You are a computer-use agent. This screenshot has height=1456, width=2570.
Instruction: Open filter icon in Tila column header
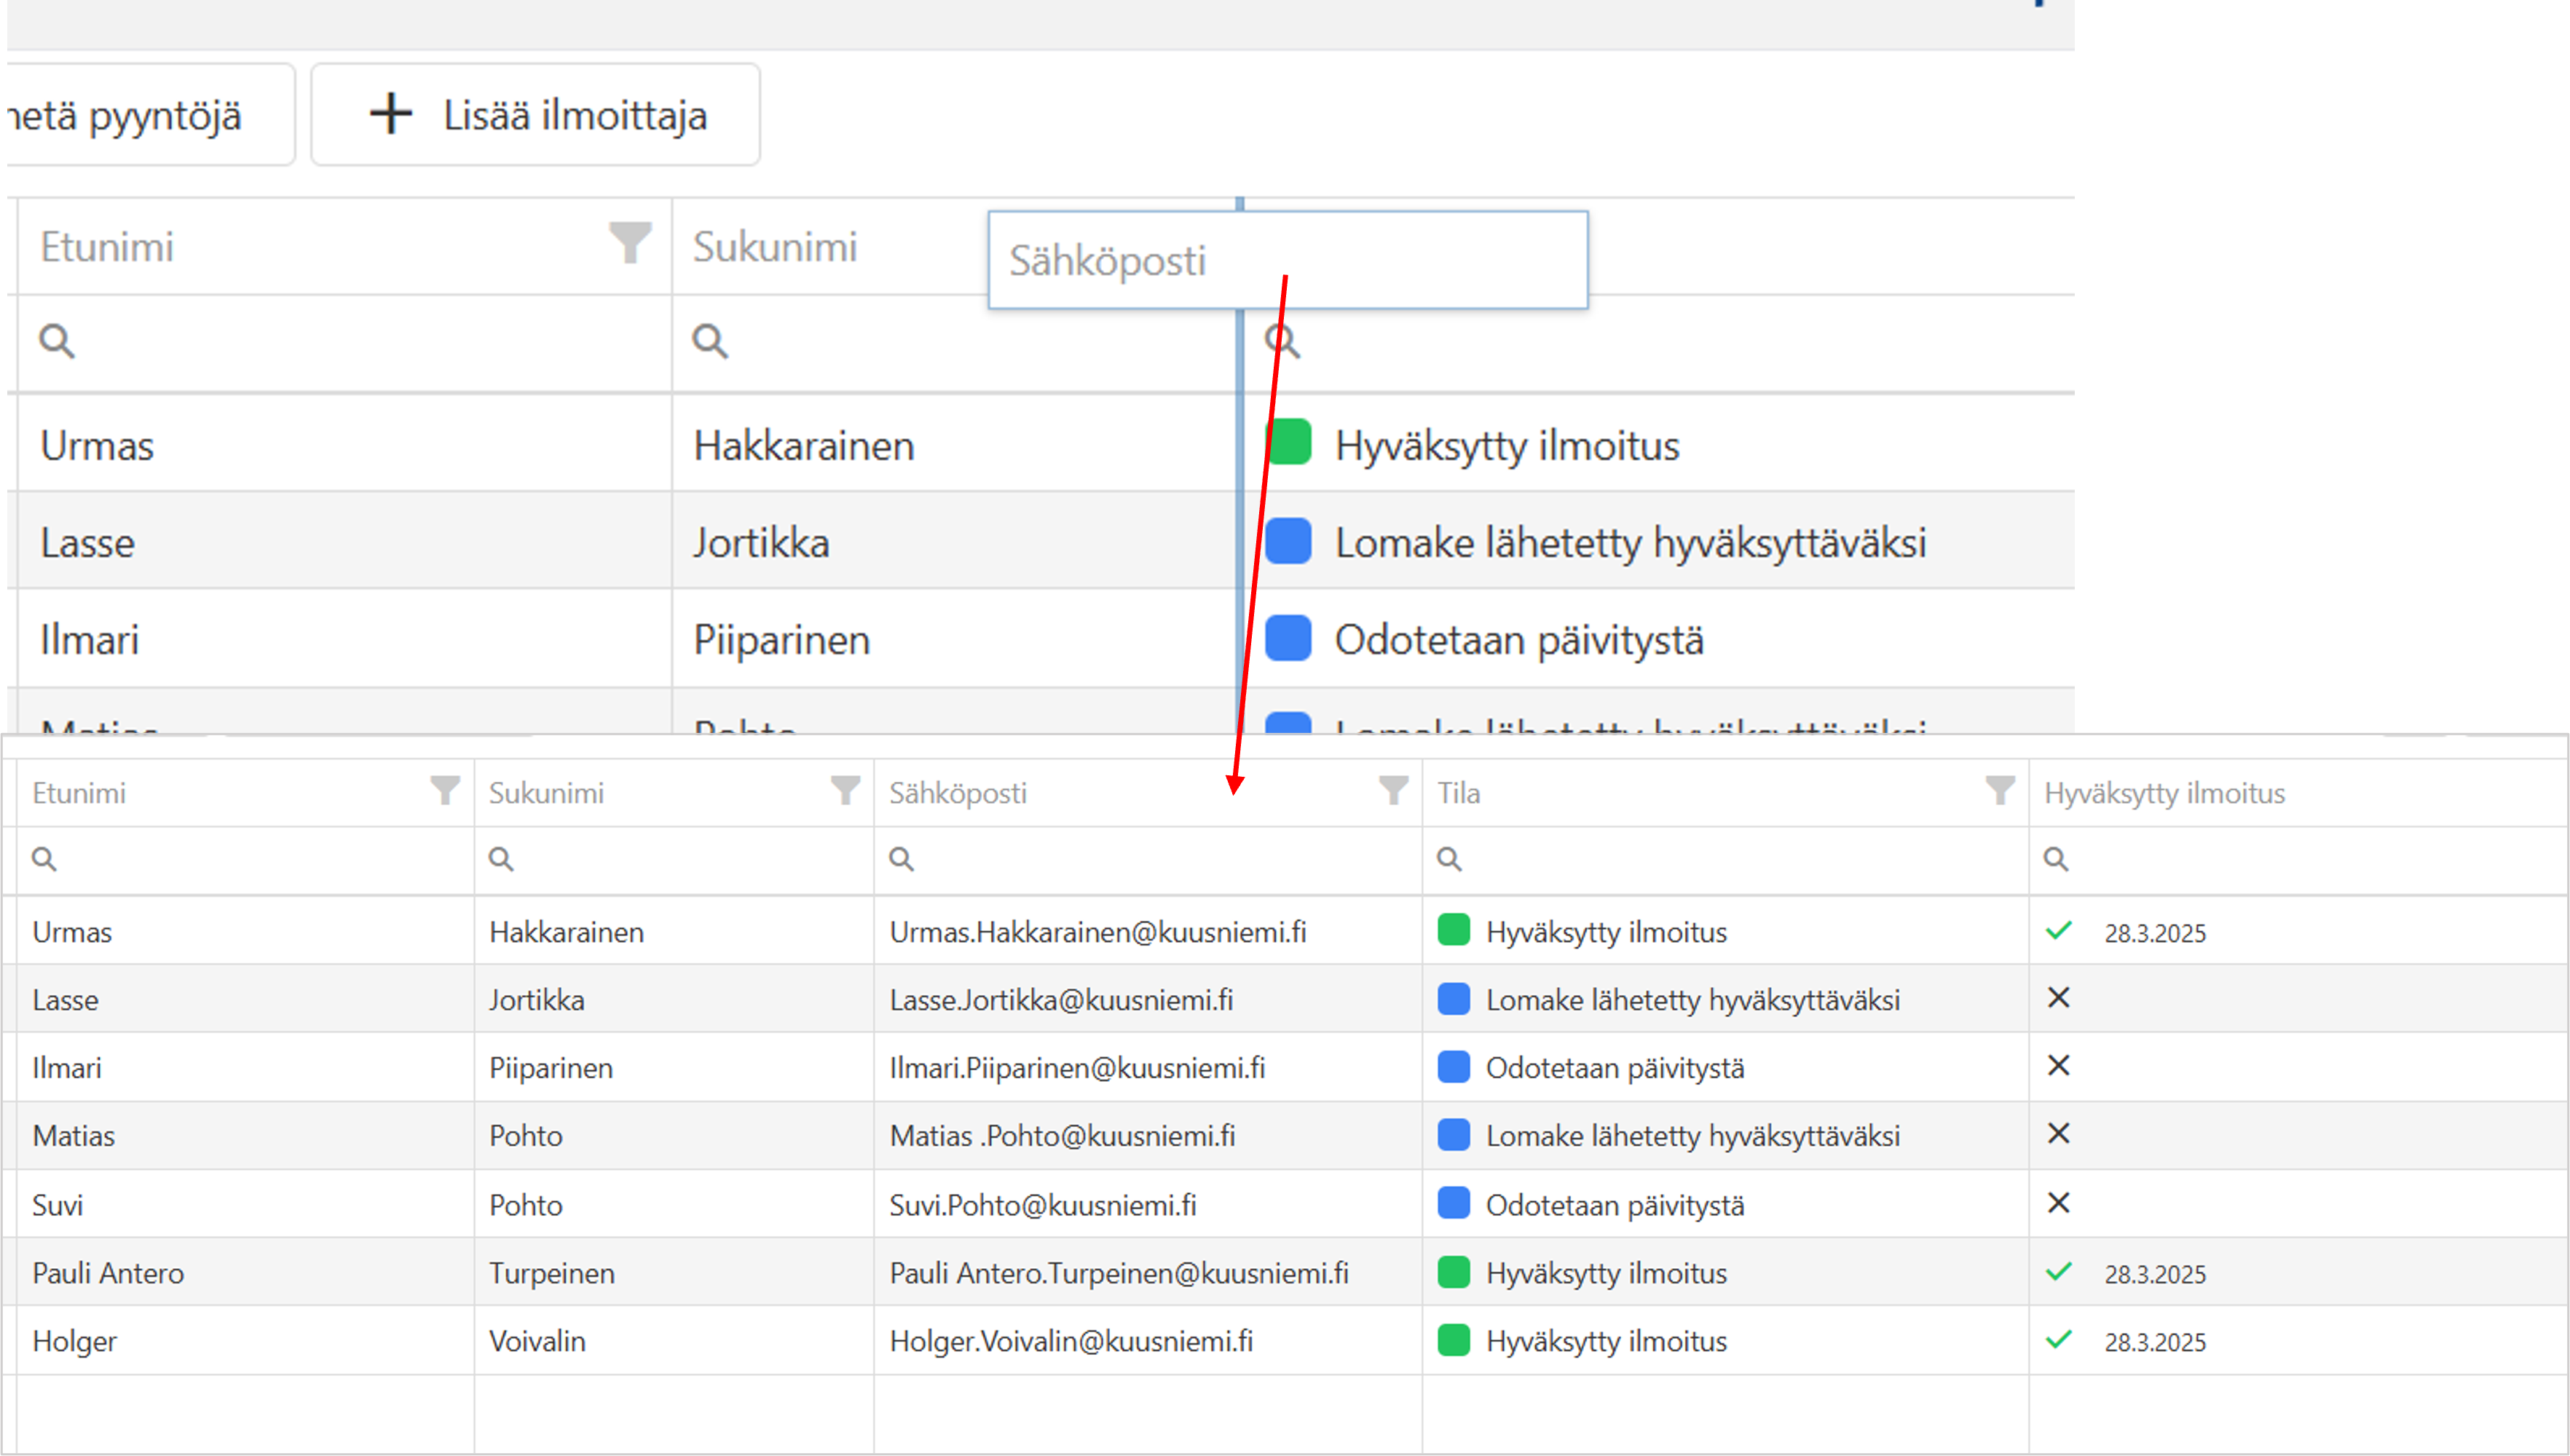click(x=1999, y=791)
